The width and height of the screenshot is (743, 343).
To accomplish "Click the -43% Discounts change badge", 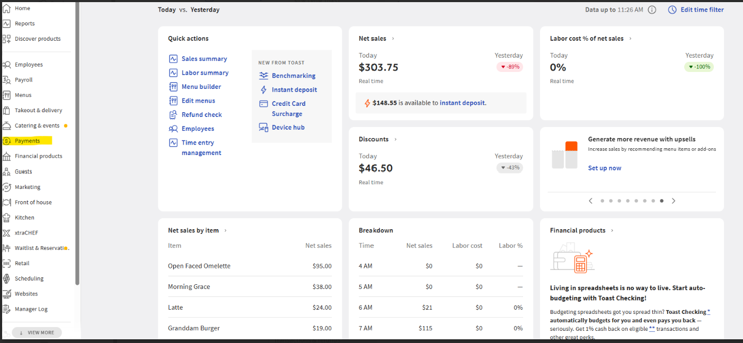I will [x=510, y=167].
